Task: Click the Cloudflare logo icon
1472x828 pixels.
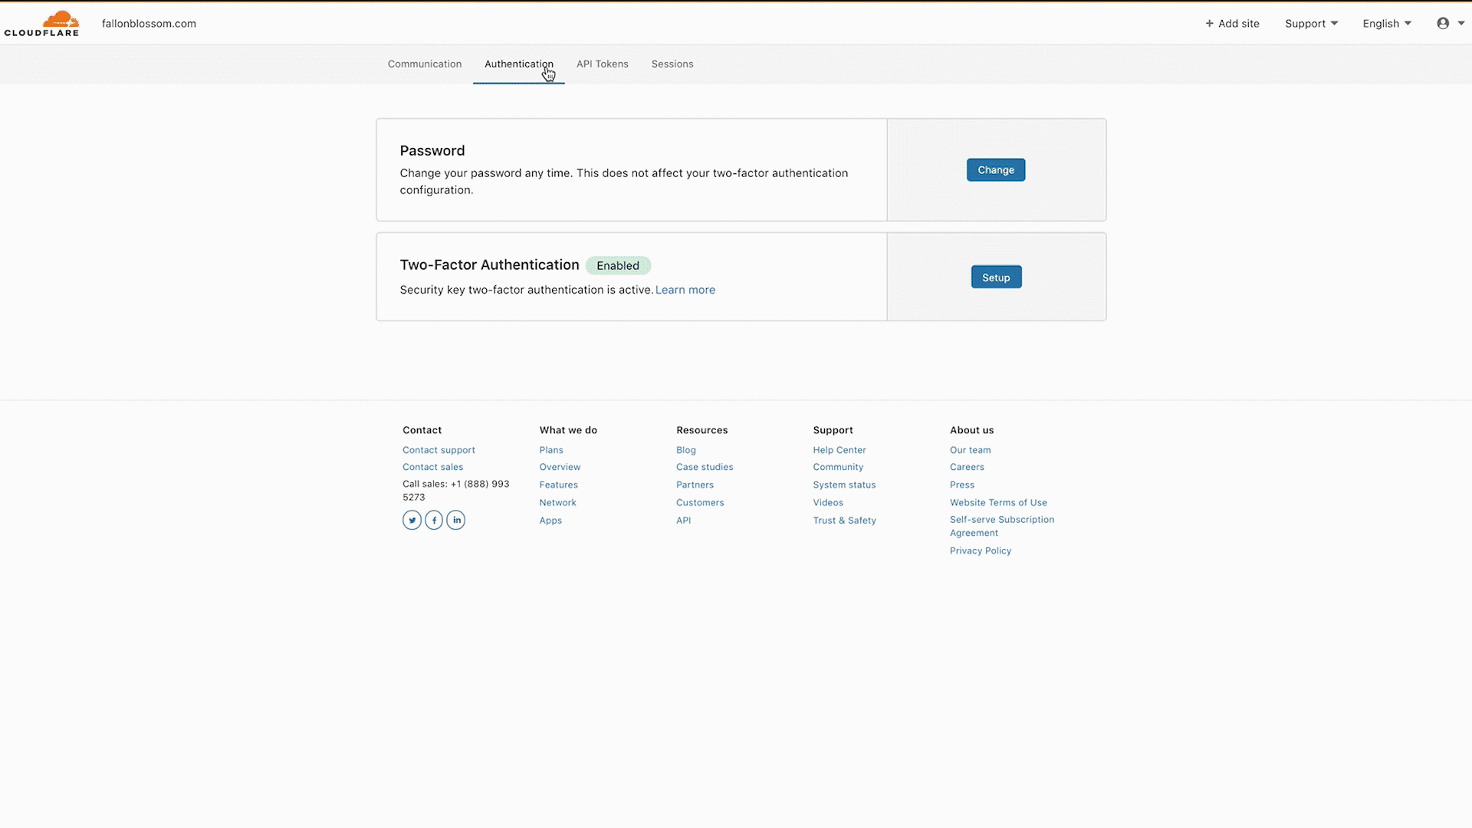Action: click(x=41, y=22)
